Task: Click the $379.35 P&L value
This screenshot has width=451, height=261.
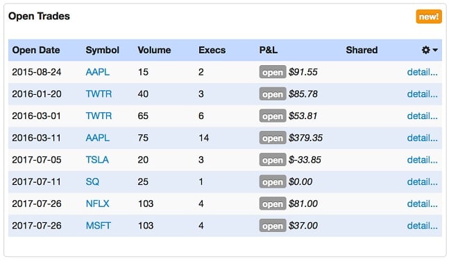Action: (x=305, y=138)
